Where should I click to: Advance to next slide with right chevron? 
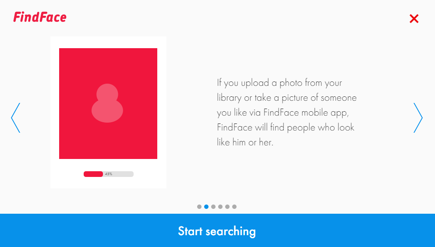tap(418, 118)
